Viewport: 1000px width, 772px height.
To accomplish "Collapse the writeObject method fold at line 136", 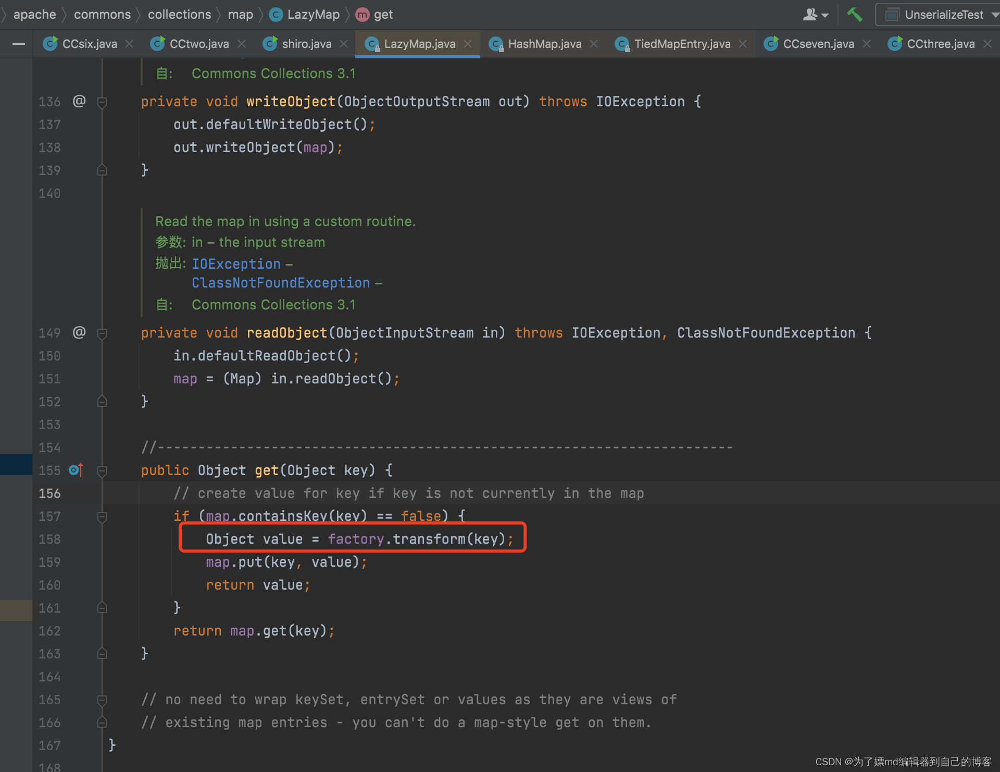I will (x=102, y=102).
